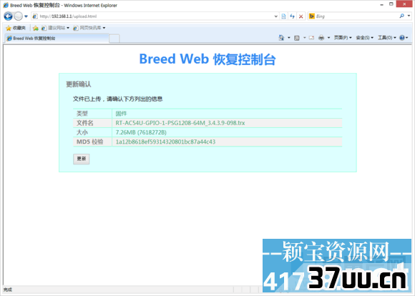Click the 更新 update button
Viewport: 415px width, 296px height.
coord(82,159)
